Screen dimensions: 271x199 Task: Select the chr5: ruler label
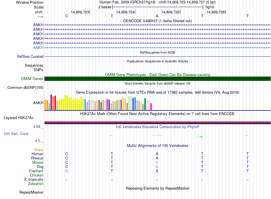coord(39,12)
